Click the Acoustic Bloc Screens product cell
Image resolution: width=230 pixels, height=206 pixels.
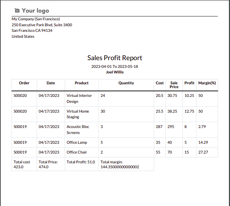point(78,129)
